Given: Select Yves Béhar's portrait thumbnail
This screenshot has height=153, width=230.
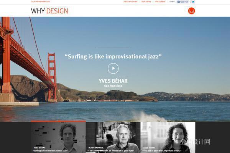Looking at the screenshot, I should tap(58, 137).
